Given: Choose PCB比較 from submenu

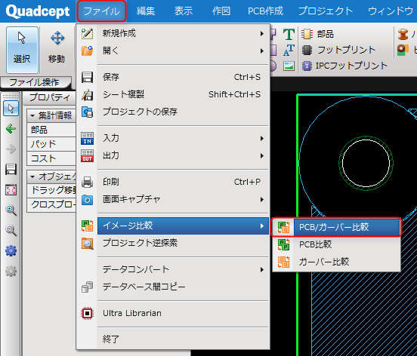Looking at the screenshot, I should [x=336, y=244].
